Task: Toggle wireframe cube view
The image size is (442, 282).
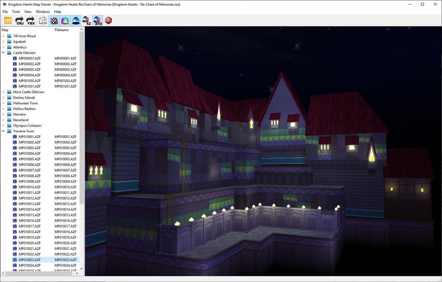Action: point(43,20)
